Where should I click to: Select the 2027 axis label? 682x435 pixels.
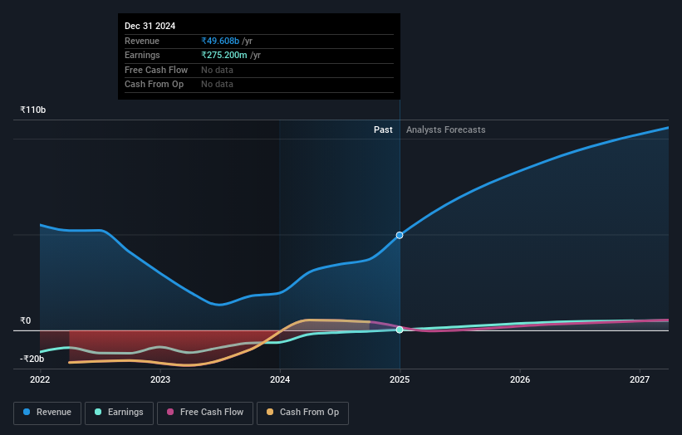640,379
